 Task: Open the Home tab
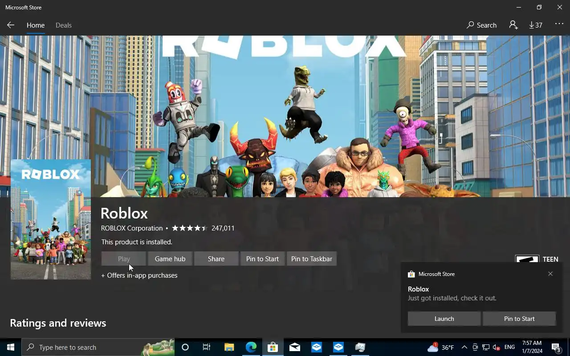click(36, 25)
